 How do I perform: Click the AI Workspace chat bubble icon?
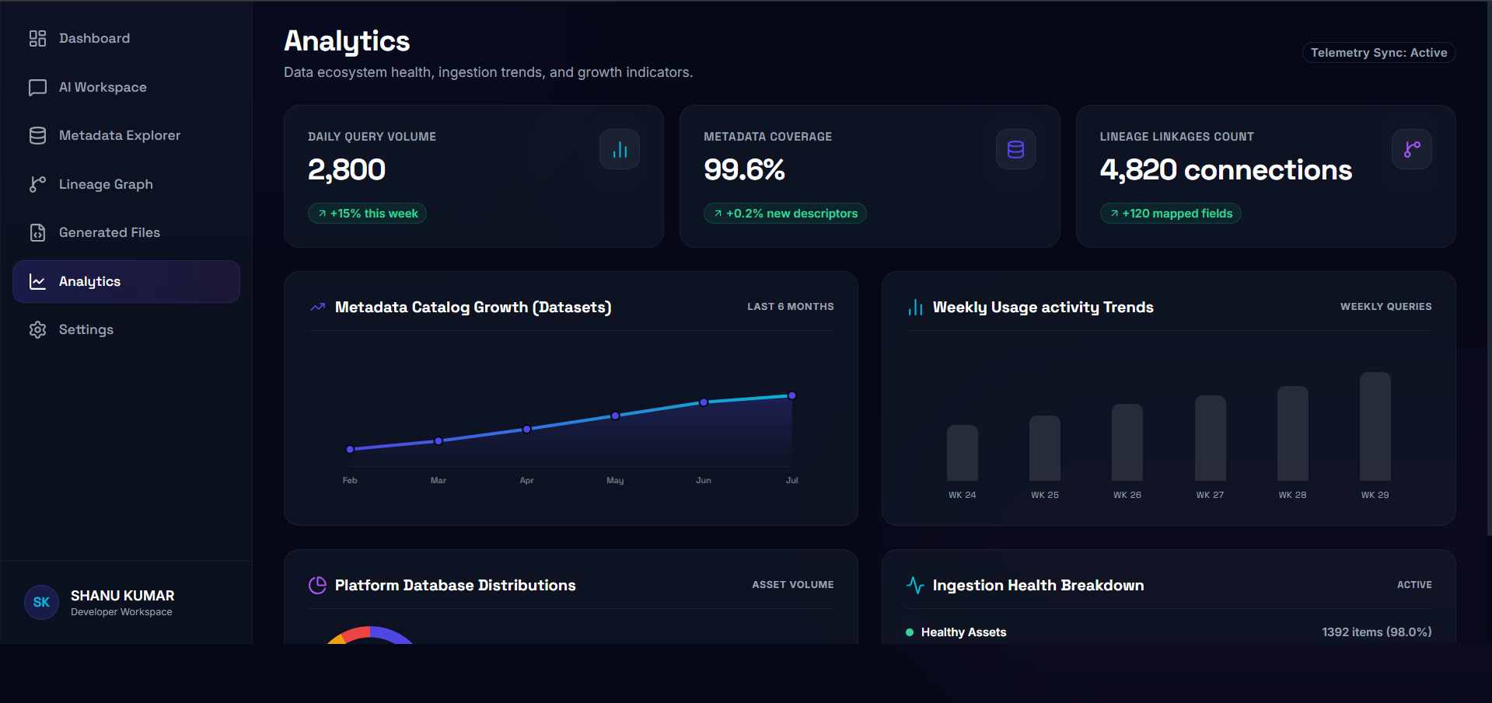(37, 87)
